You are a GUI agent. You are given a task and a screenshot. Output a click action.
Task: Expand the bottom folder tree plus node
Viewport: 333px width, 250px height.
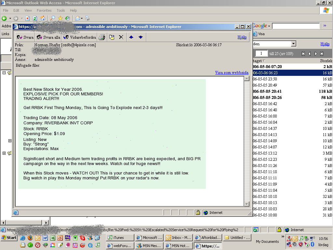click(4, 153)
